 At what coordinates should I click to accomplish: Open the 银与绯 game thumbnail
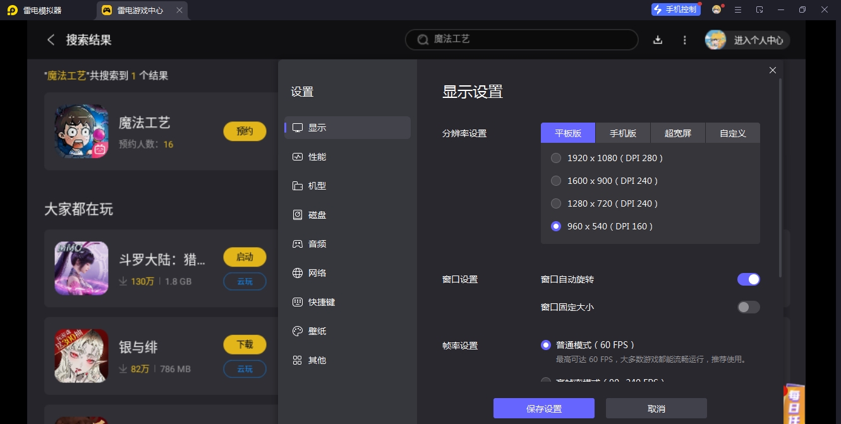[81, 356]
